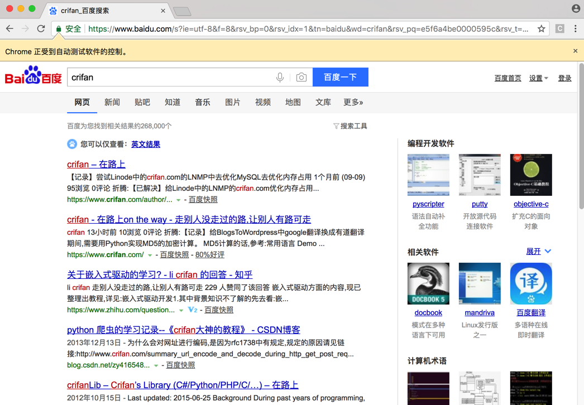Open the mandriva link
Image resolution: width=584 pixels, height=405 pixels.
click(480, 313)
